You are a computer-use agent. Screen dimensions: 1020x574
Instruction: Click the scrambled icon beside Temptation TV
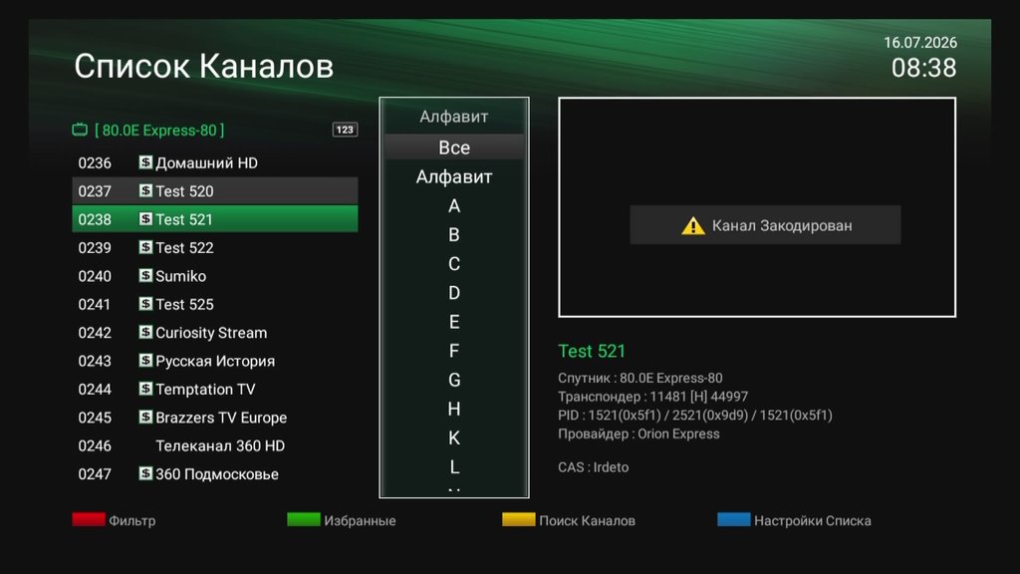(x=145, y=389)
